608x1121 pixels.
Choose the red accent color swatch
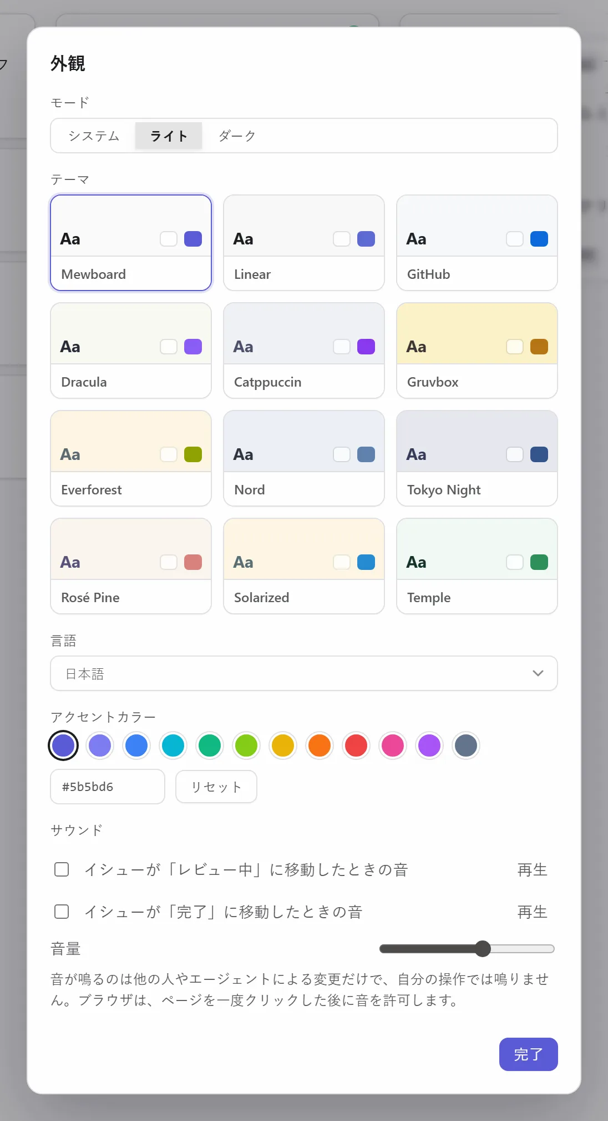tap(356, 745)
